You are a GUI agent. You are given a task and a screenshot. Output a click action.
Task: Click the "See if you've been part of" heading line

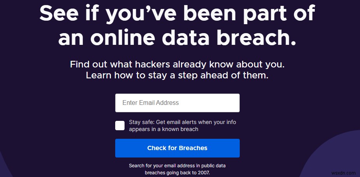177,14
